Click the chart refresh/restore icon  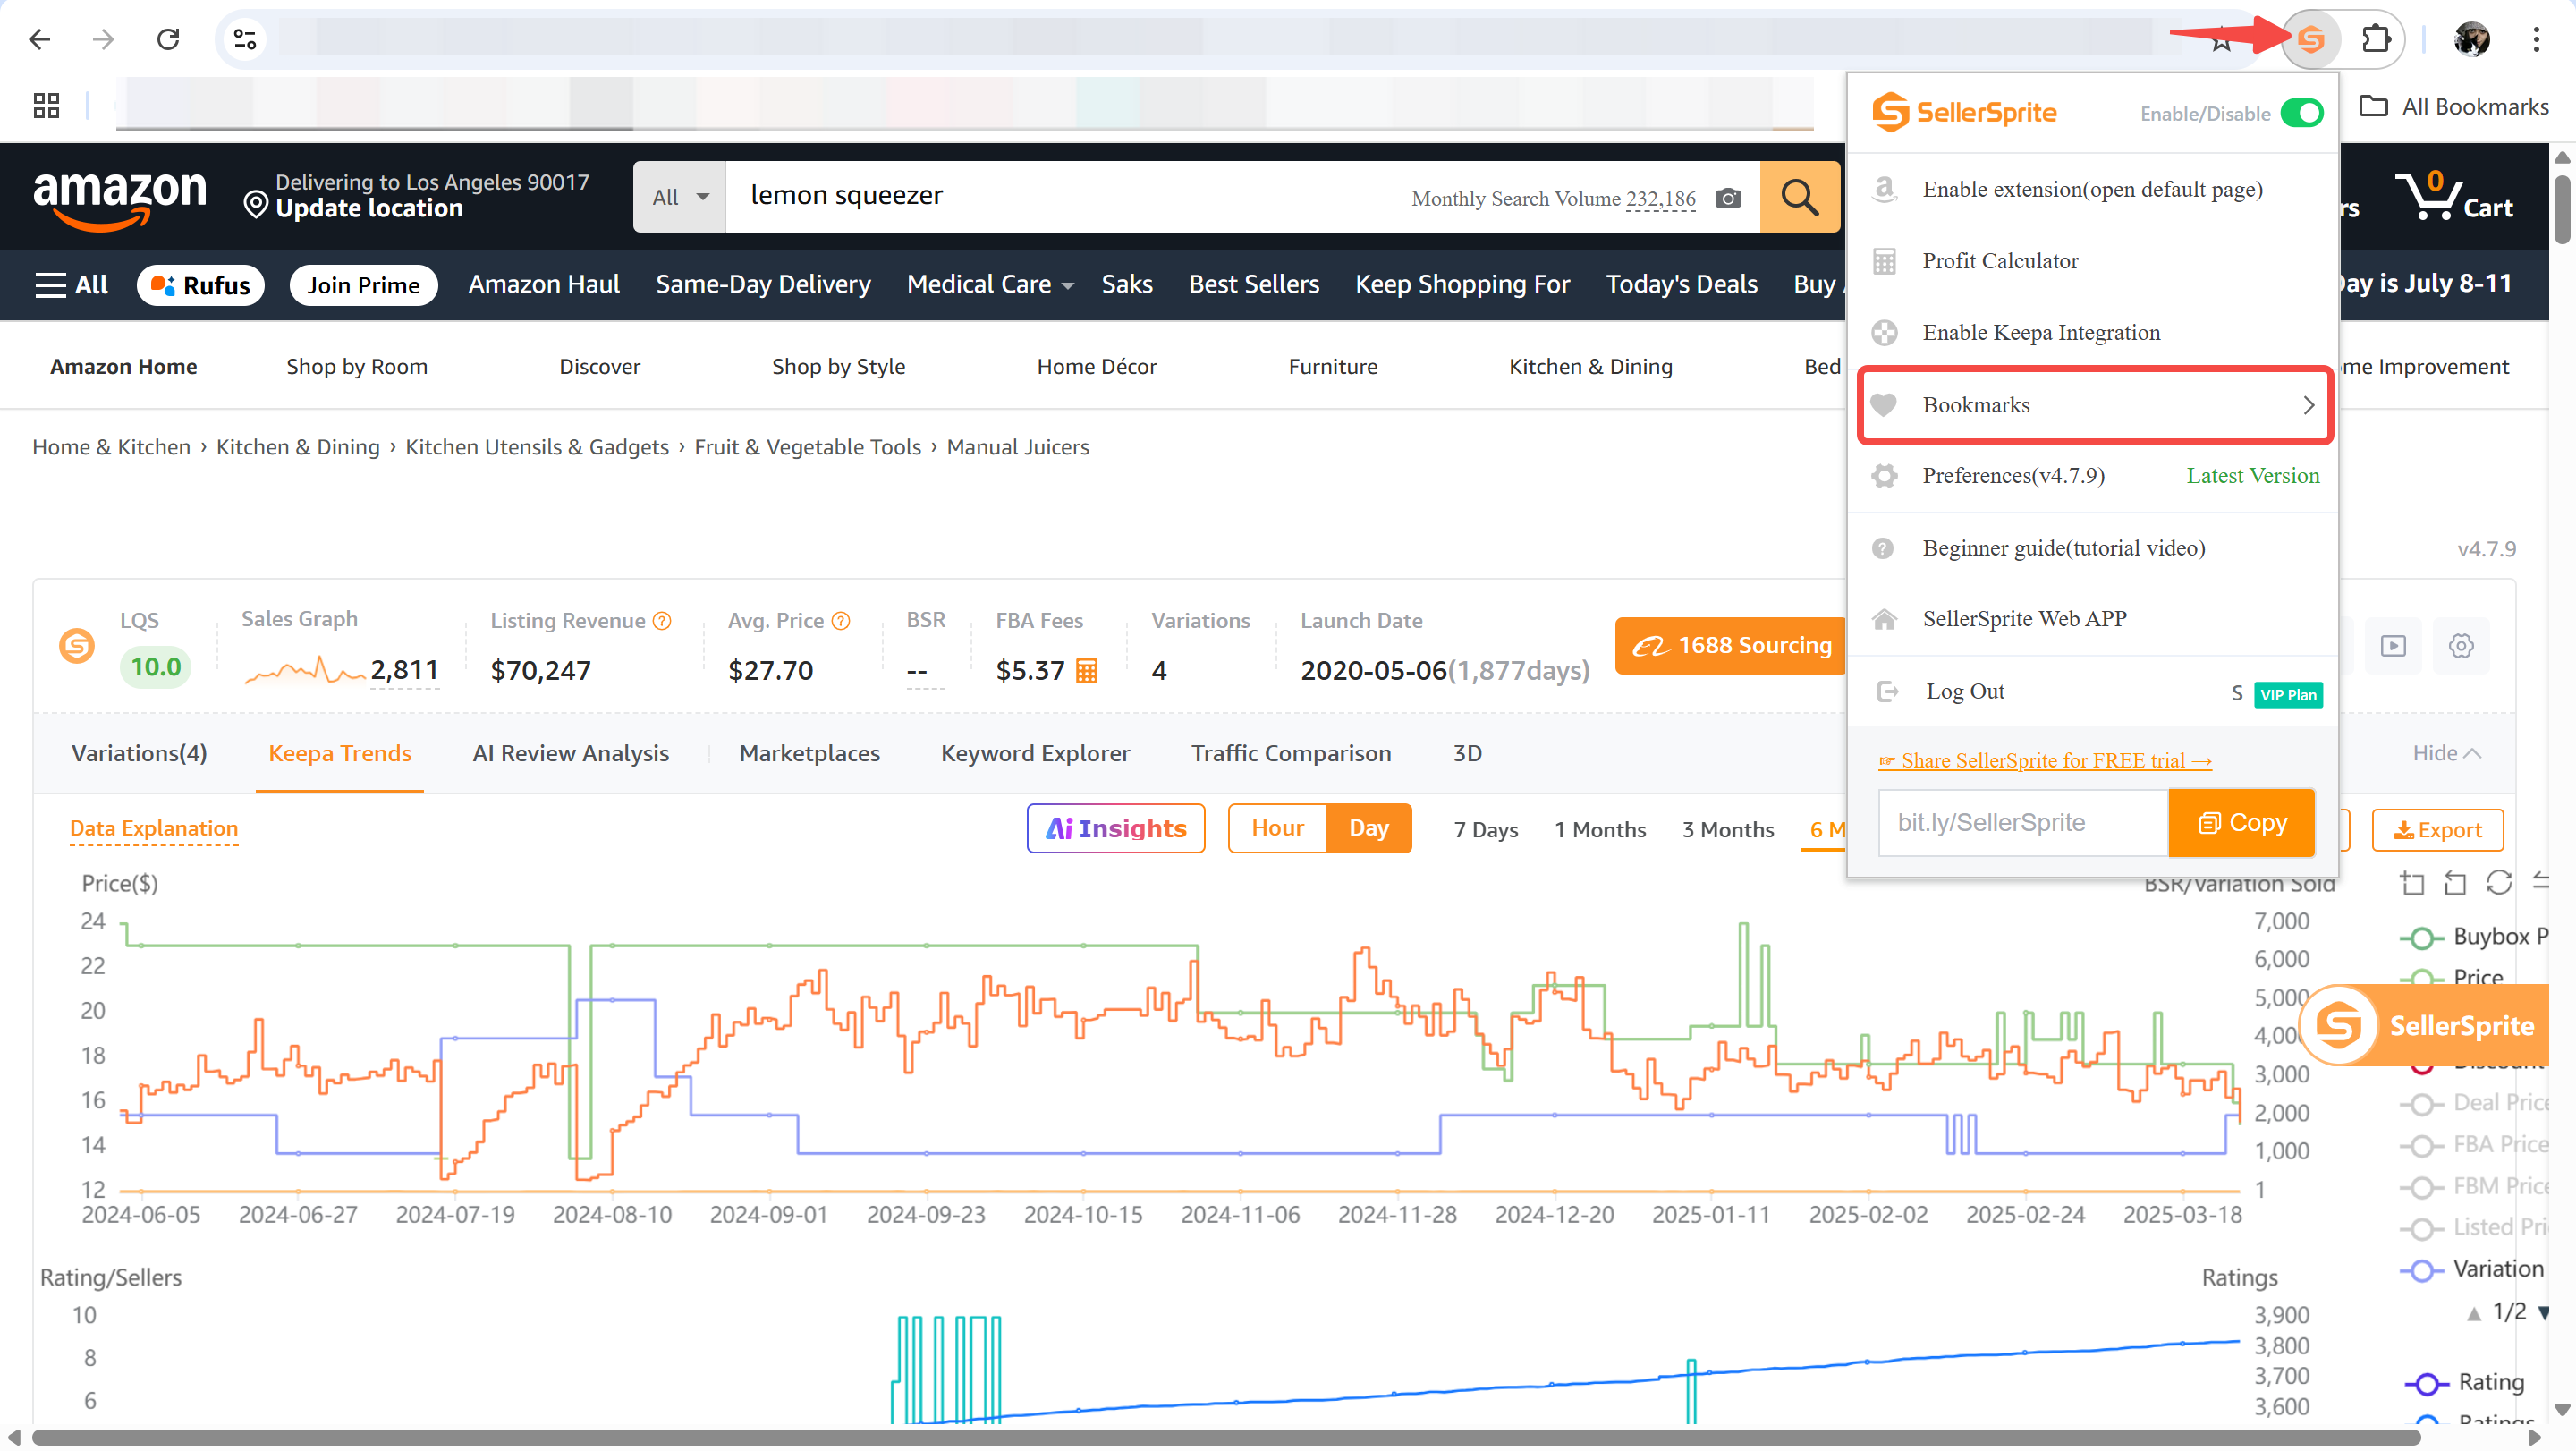click(2498, 882)
